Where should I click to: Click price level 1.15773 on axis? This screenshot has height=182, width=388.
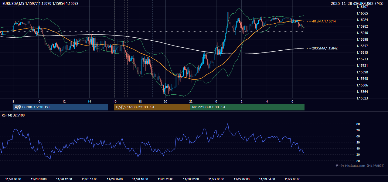[362, 59]
